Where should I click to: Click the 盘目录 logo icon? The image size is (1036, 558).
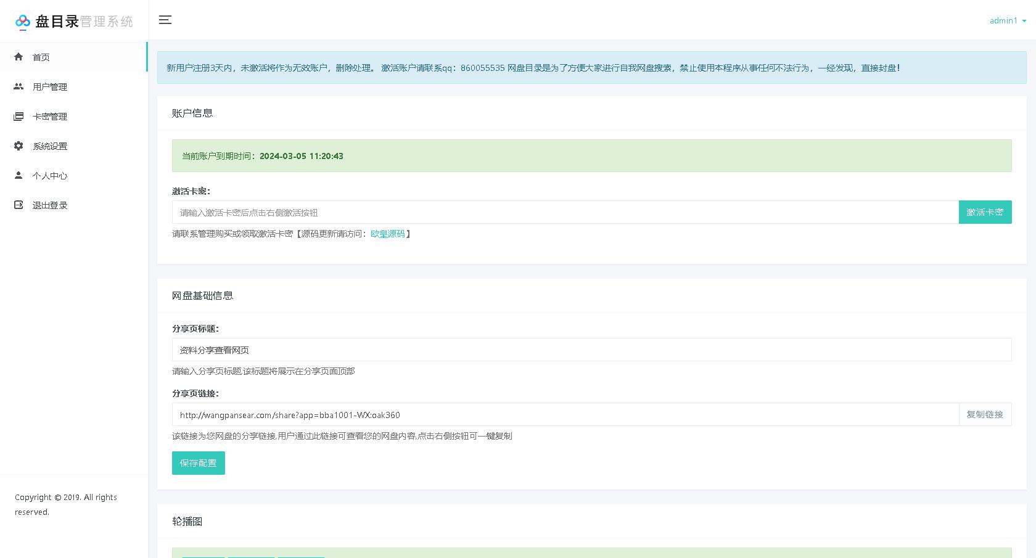click(23, 20)
